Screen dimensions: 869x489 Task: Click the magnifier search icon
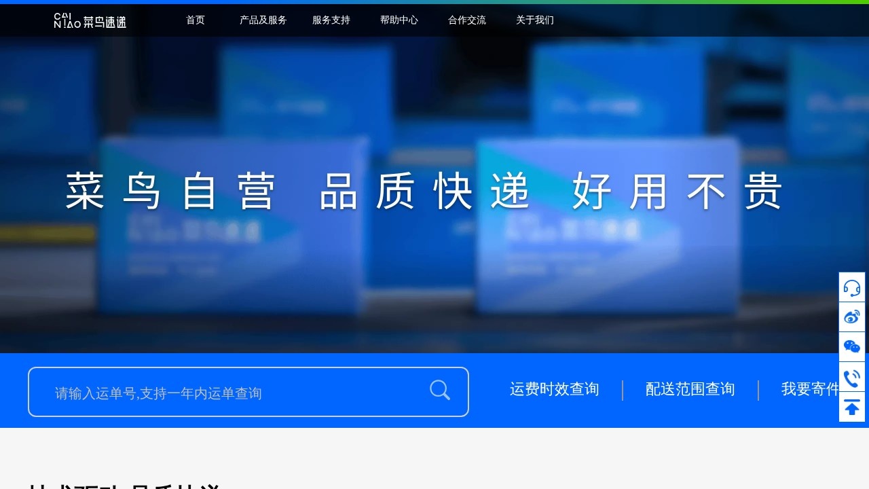point(440,391)
